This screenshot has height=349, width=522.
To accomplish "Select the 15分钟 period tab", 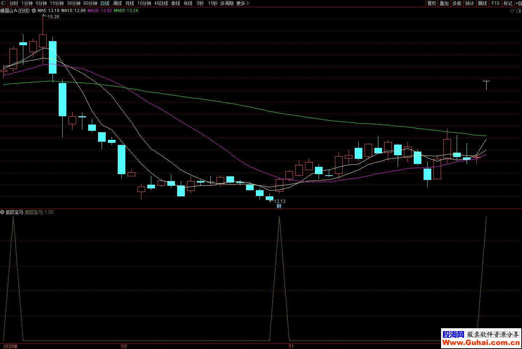I will [x=57, y=3].
